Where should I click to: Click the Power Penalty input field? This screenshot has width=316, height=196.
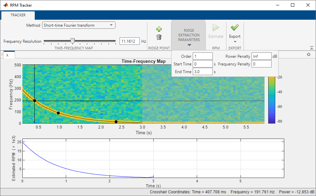click(261, 56)
